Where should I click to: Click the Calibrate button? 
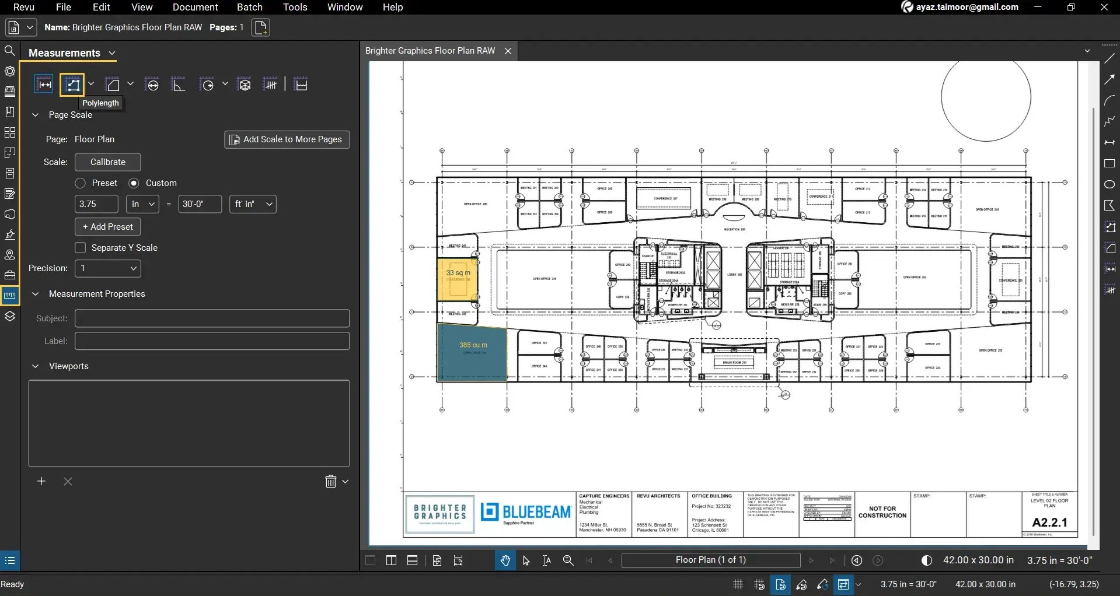[x=107, y=162]
